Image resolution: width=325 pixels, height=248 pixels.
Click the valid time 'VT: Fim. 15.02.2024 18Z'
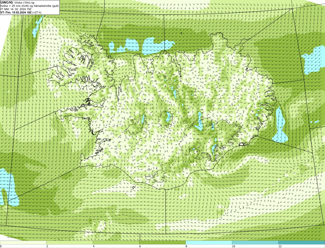point(16,12)
